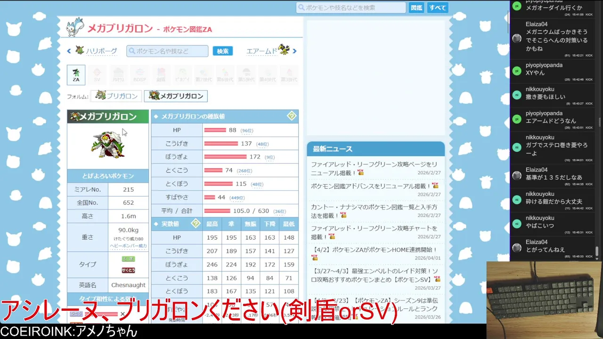Viewport: 603px width, 339px height.
Task: Click the 図鑑 button in top bar
Action: 416,8
